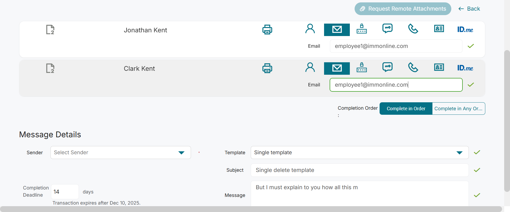Click the vertical scrollbar on the right
This screenshot has height=212, width=510.
coord(507,121)
